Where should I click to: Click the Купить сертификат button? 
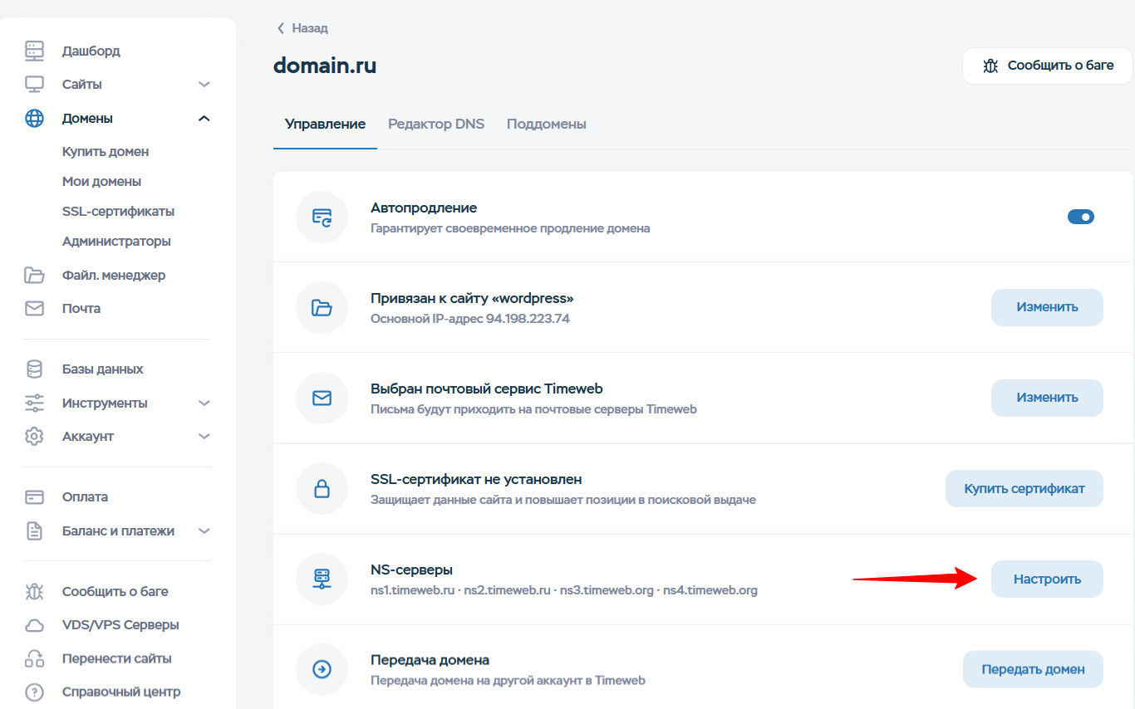[x=1024, y=489]
